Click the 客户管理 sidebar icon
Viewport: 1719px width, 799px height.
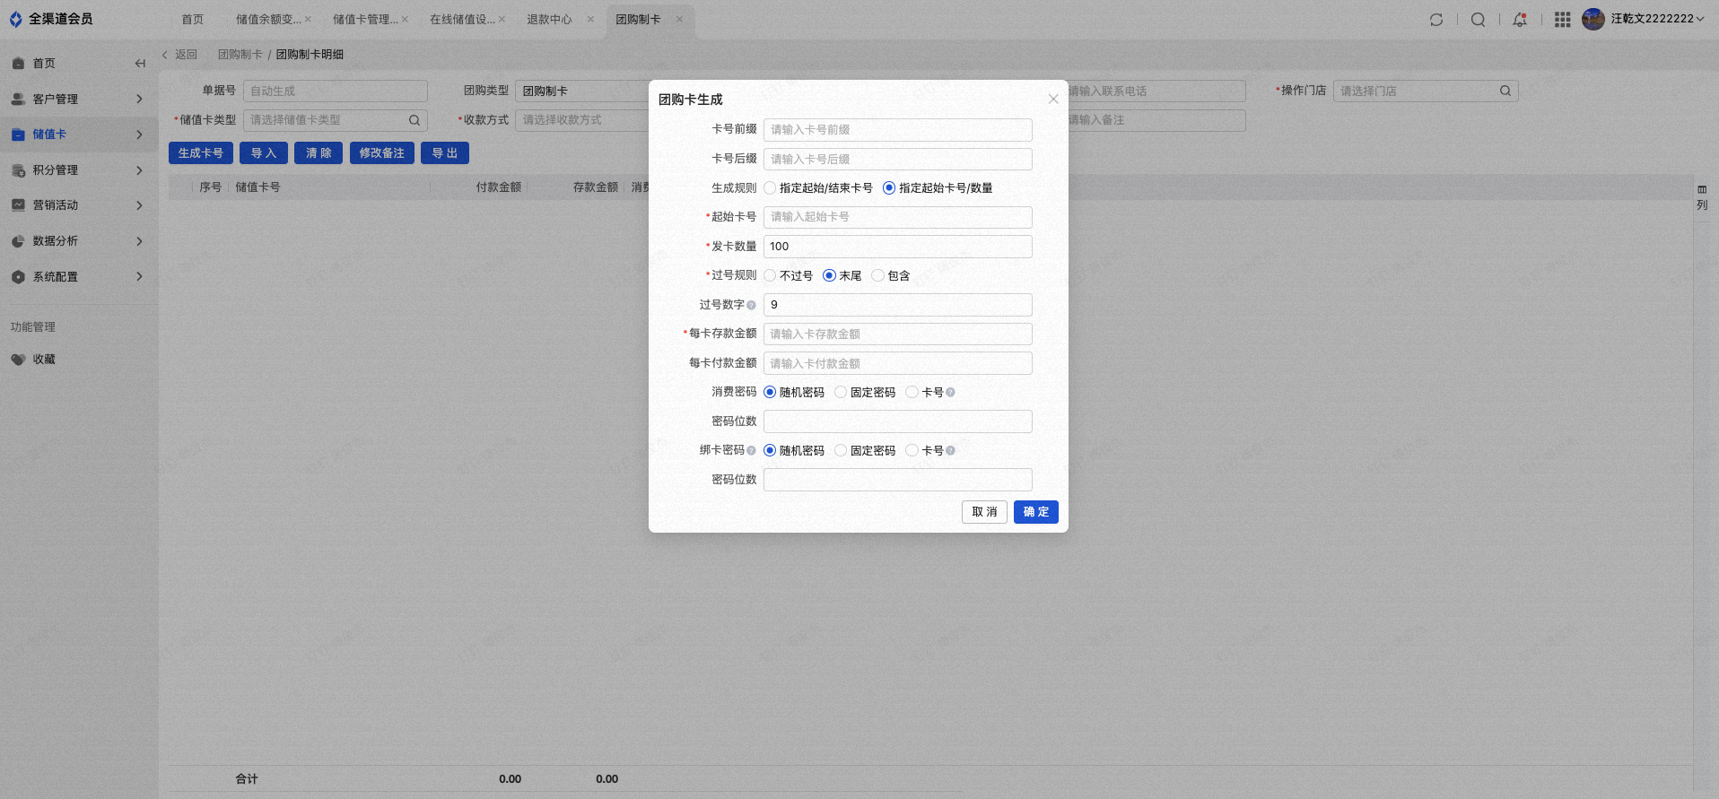pyautogui.click(x=18, y=99)
